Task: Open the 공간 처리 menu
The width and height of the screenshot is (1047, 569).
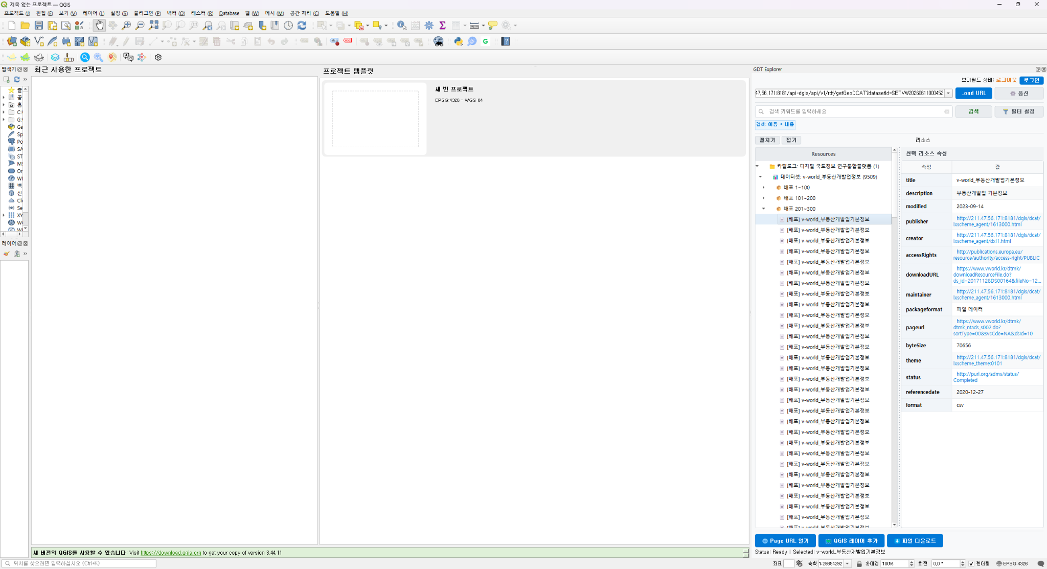Action: [305, 13]
